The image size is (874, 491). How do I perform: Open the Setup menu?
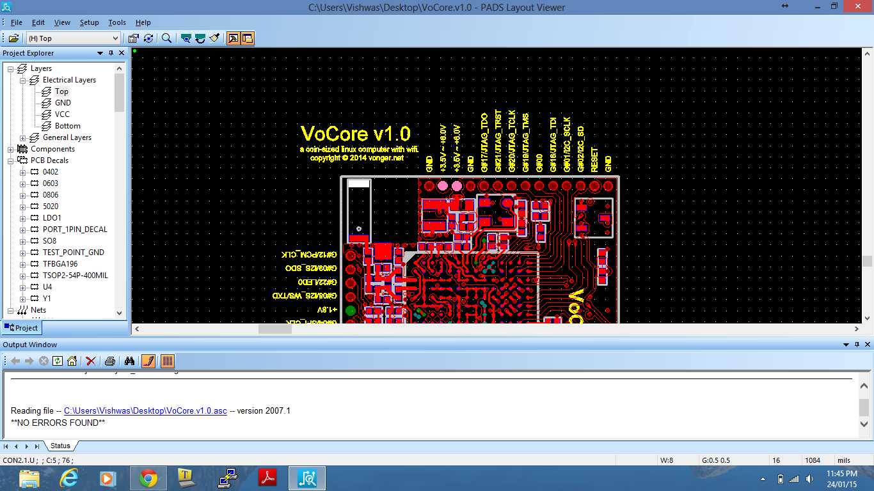tap(90, 22)
